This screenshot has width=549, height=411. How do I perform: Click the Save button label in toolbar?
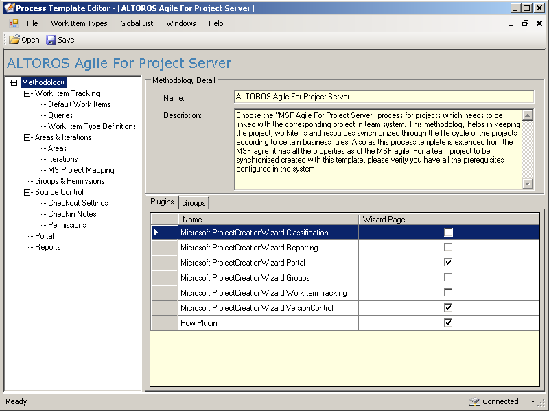[66, 40]
